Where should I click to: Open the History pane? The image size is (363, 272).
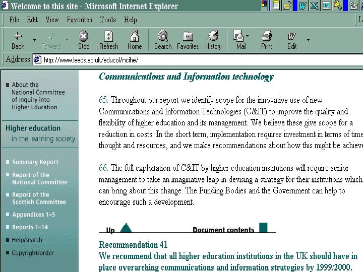pos(213,40)
